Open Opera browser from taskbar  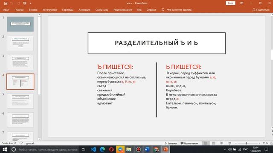pyautogui.click(x=111, y=149)
